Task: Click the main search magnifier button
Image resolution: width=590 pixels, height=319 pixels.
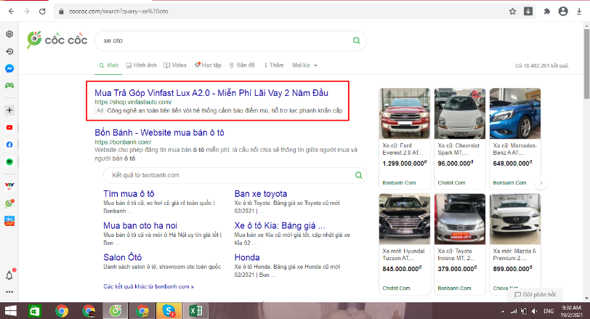Action: tap(356, 41)
